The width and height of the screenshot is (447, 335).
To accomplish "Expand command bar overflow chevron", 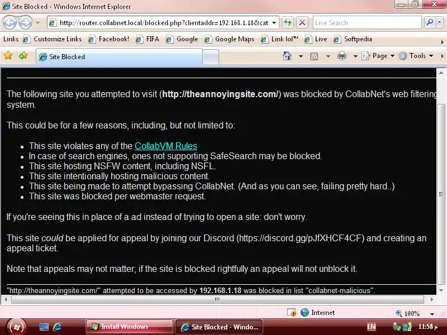I will [x=442, y=56].
